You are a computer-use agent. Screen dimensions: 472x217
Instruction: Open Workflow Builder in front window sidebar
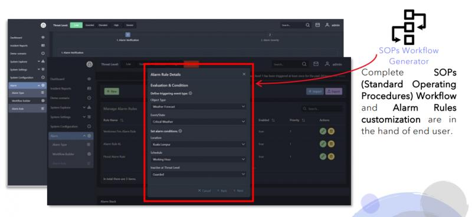(x=71, y=154)
